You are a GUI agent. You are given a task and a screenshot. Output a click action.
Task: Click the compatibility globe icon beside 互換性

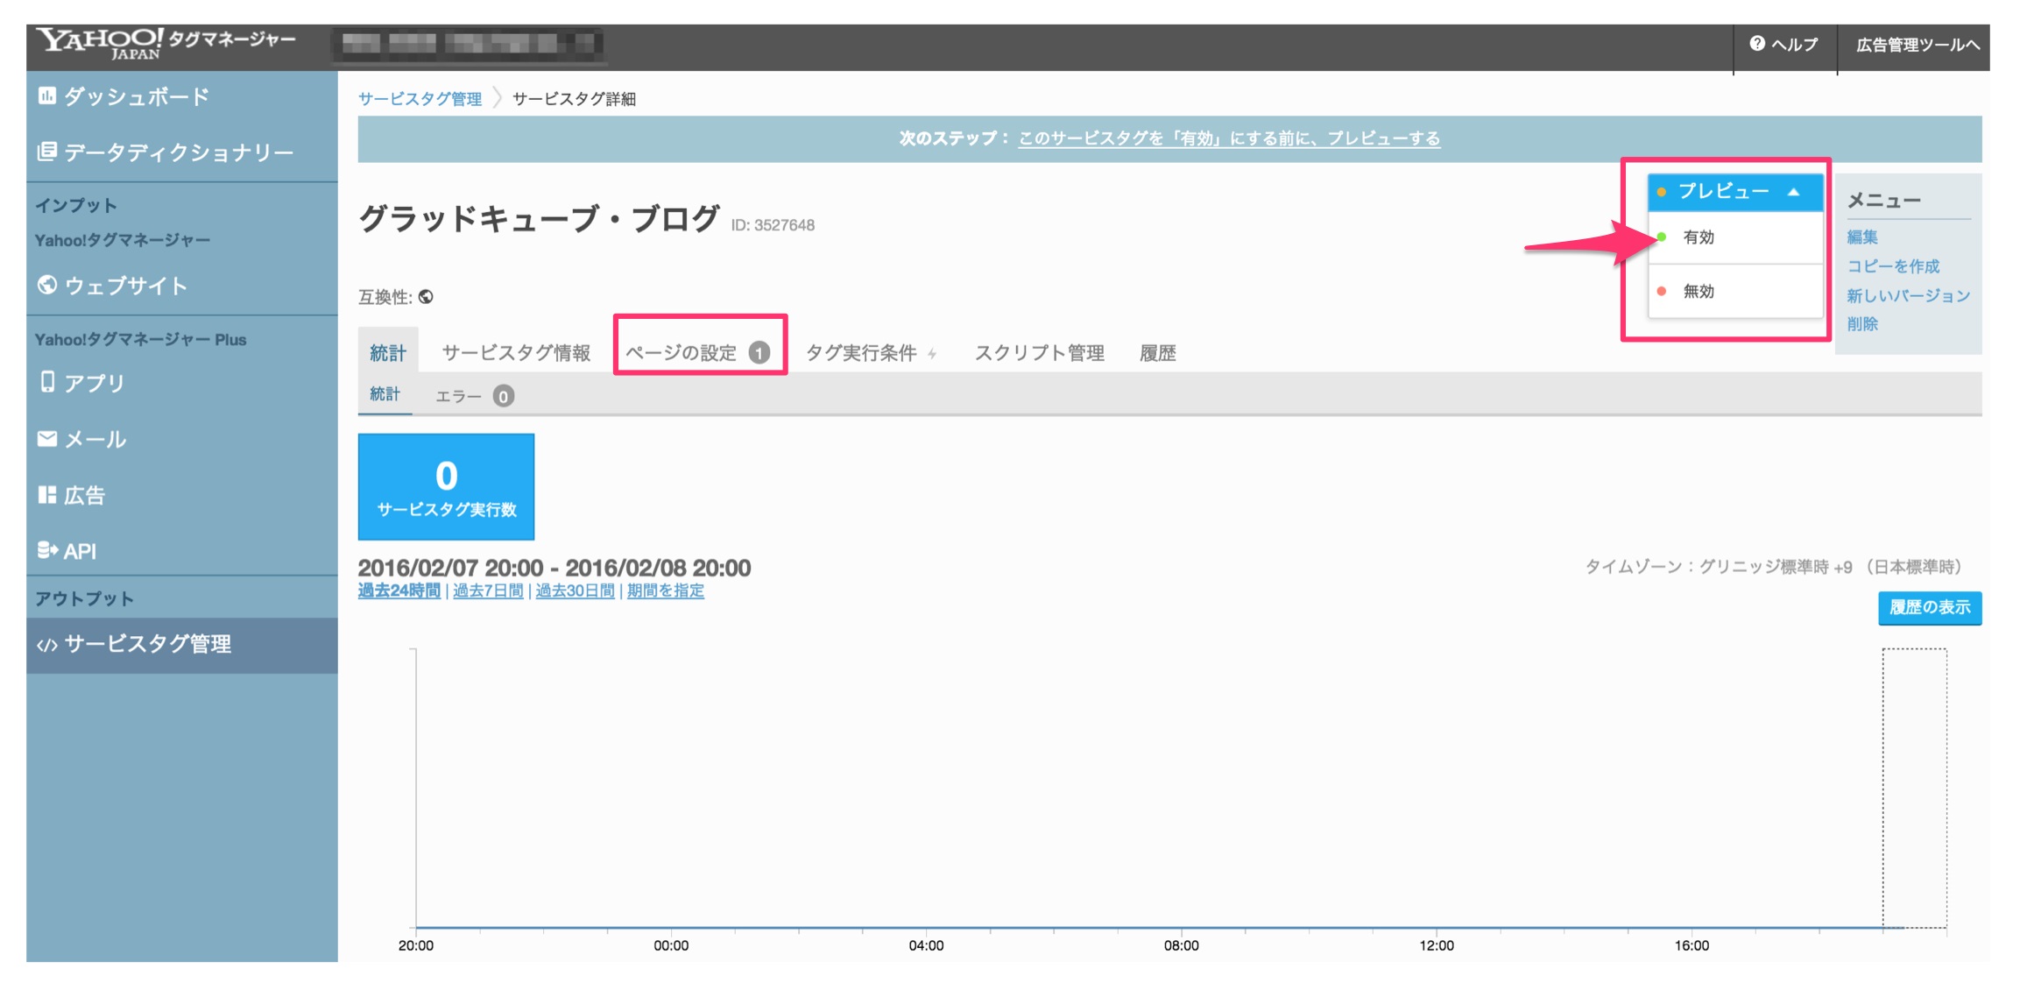coord(426,296)
